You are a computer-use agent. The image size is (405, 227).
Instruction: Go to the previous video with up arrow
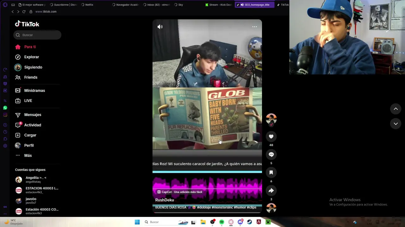click(x=396, y=109)
